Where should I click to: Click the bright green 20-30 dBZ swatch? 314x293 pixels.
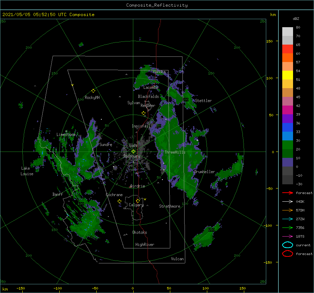click(x=287, y=145)
